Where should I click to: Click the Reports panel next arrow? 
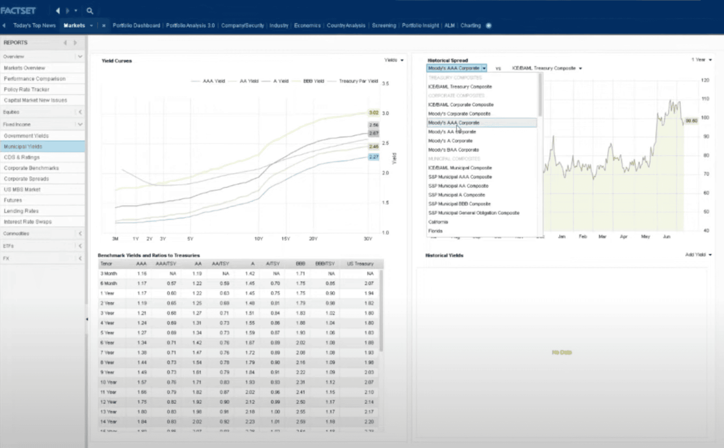tap(75, 43)
